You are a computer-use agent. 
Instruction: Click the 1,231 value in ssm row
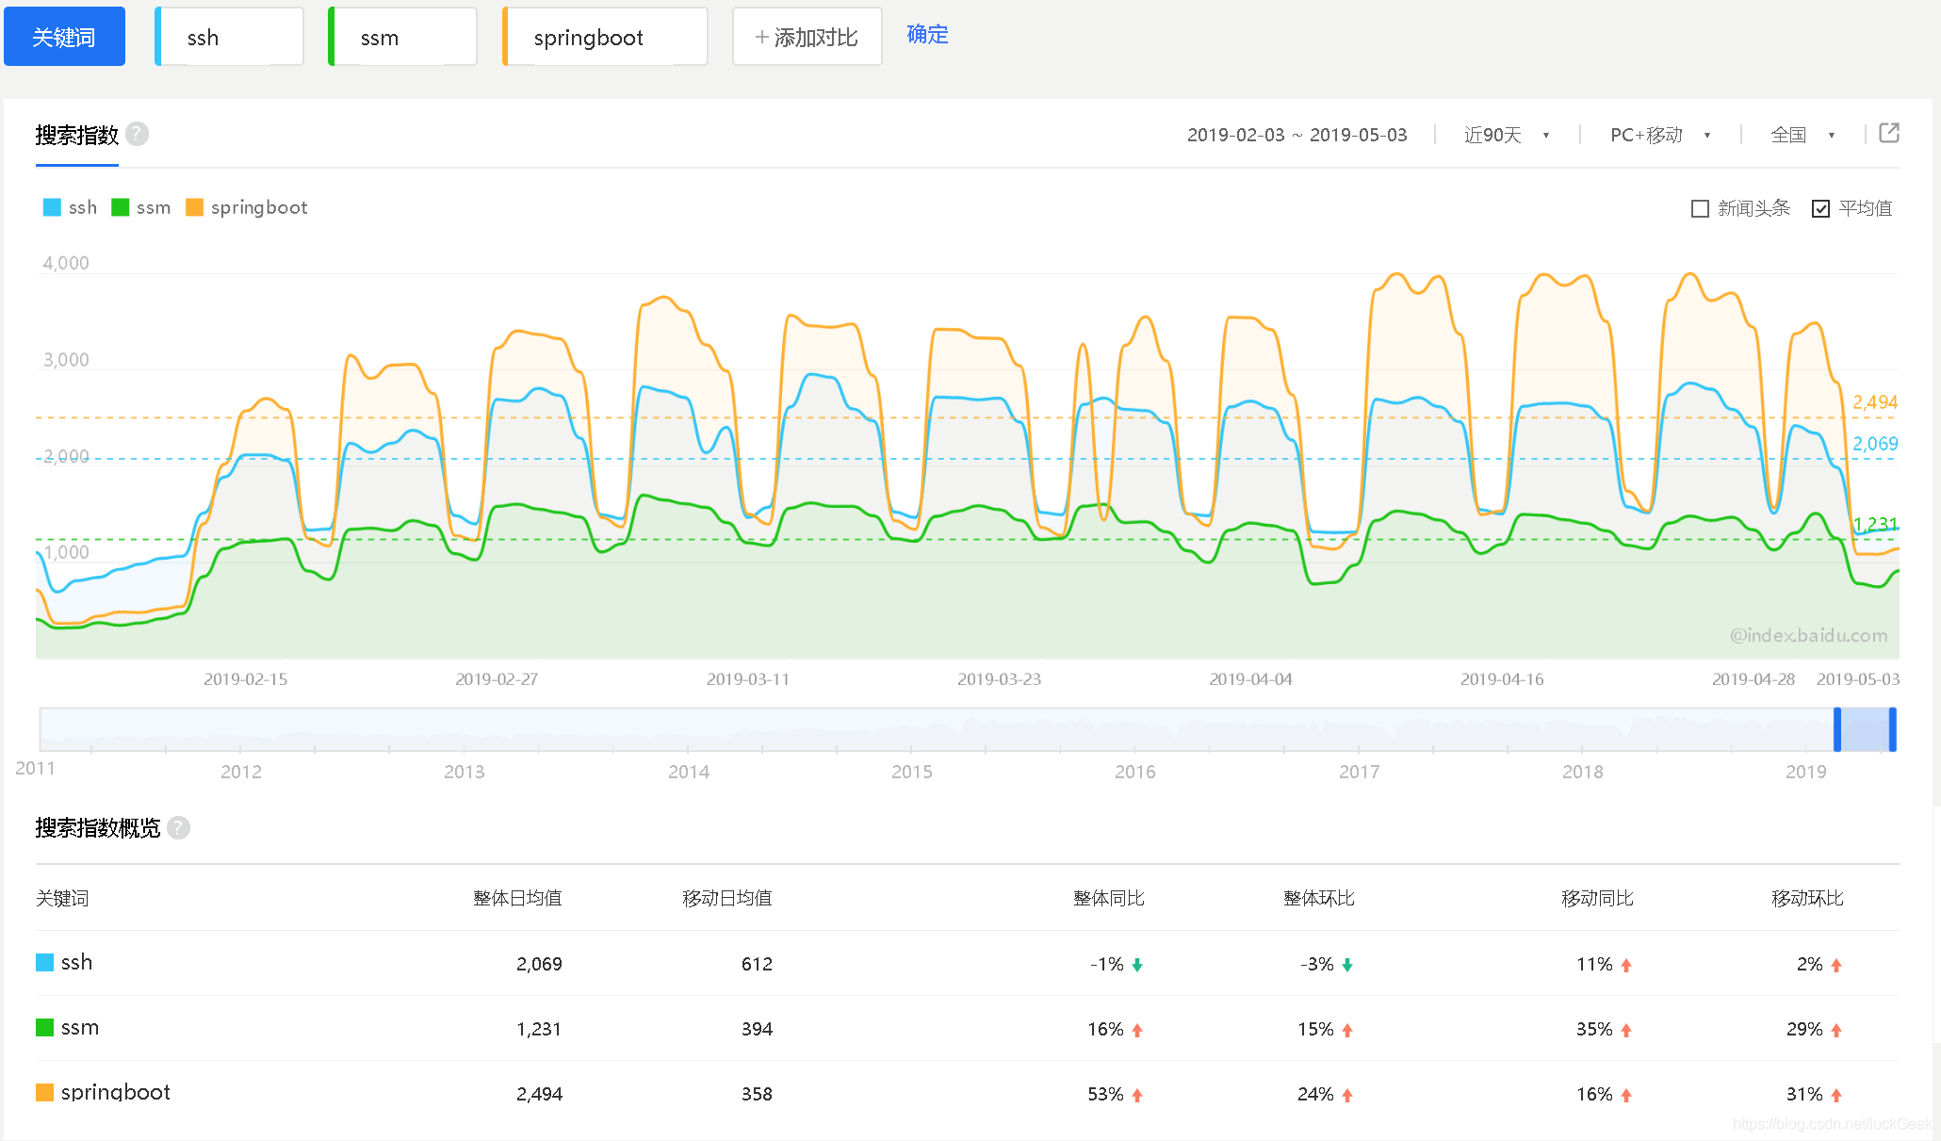tap(539, 1029)
